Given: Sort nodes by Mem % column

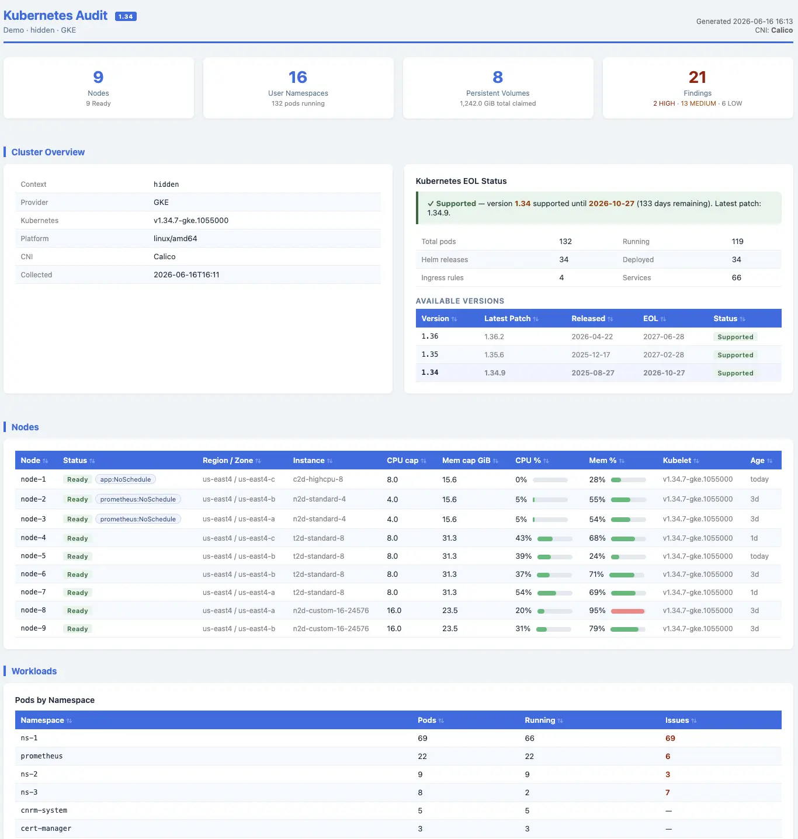Looking at the screenshot, I should click(x=606, y=461).
